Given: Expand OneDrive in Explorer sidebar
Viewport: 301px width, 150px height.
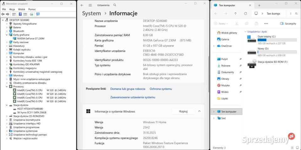Looking at the screenshot, I should [214, 46].
